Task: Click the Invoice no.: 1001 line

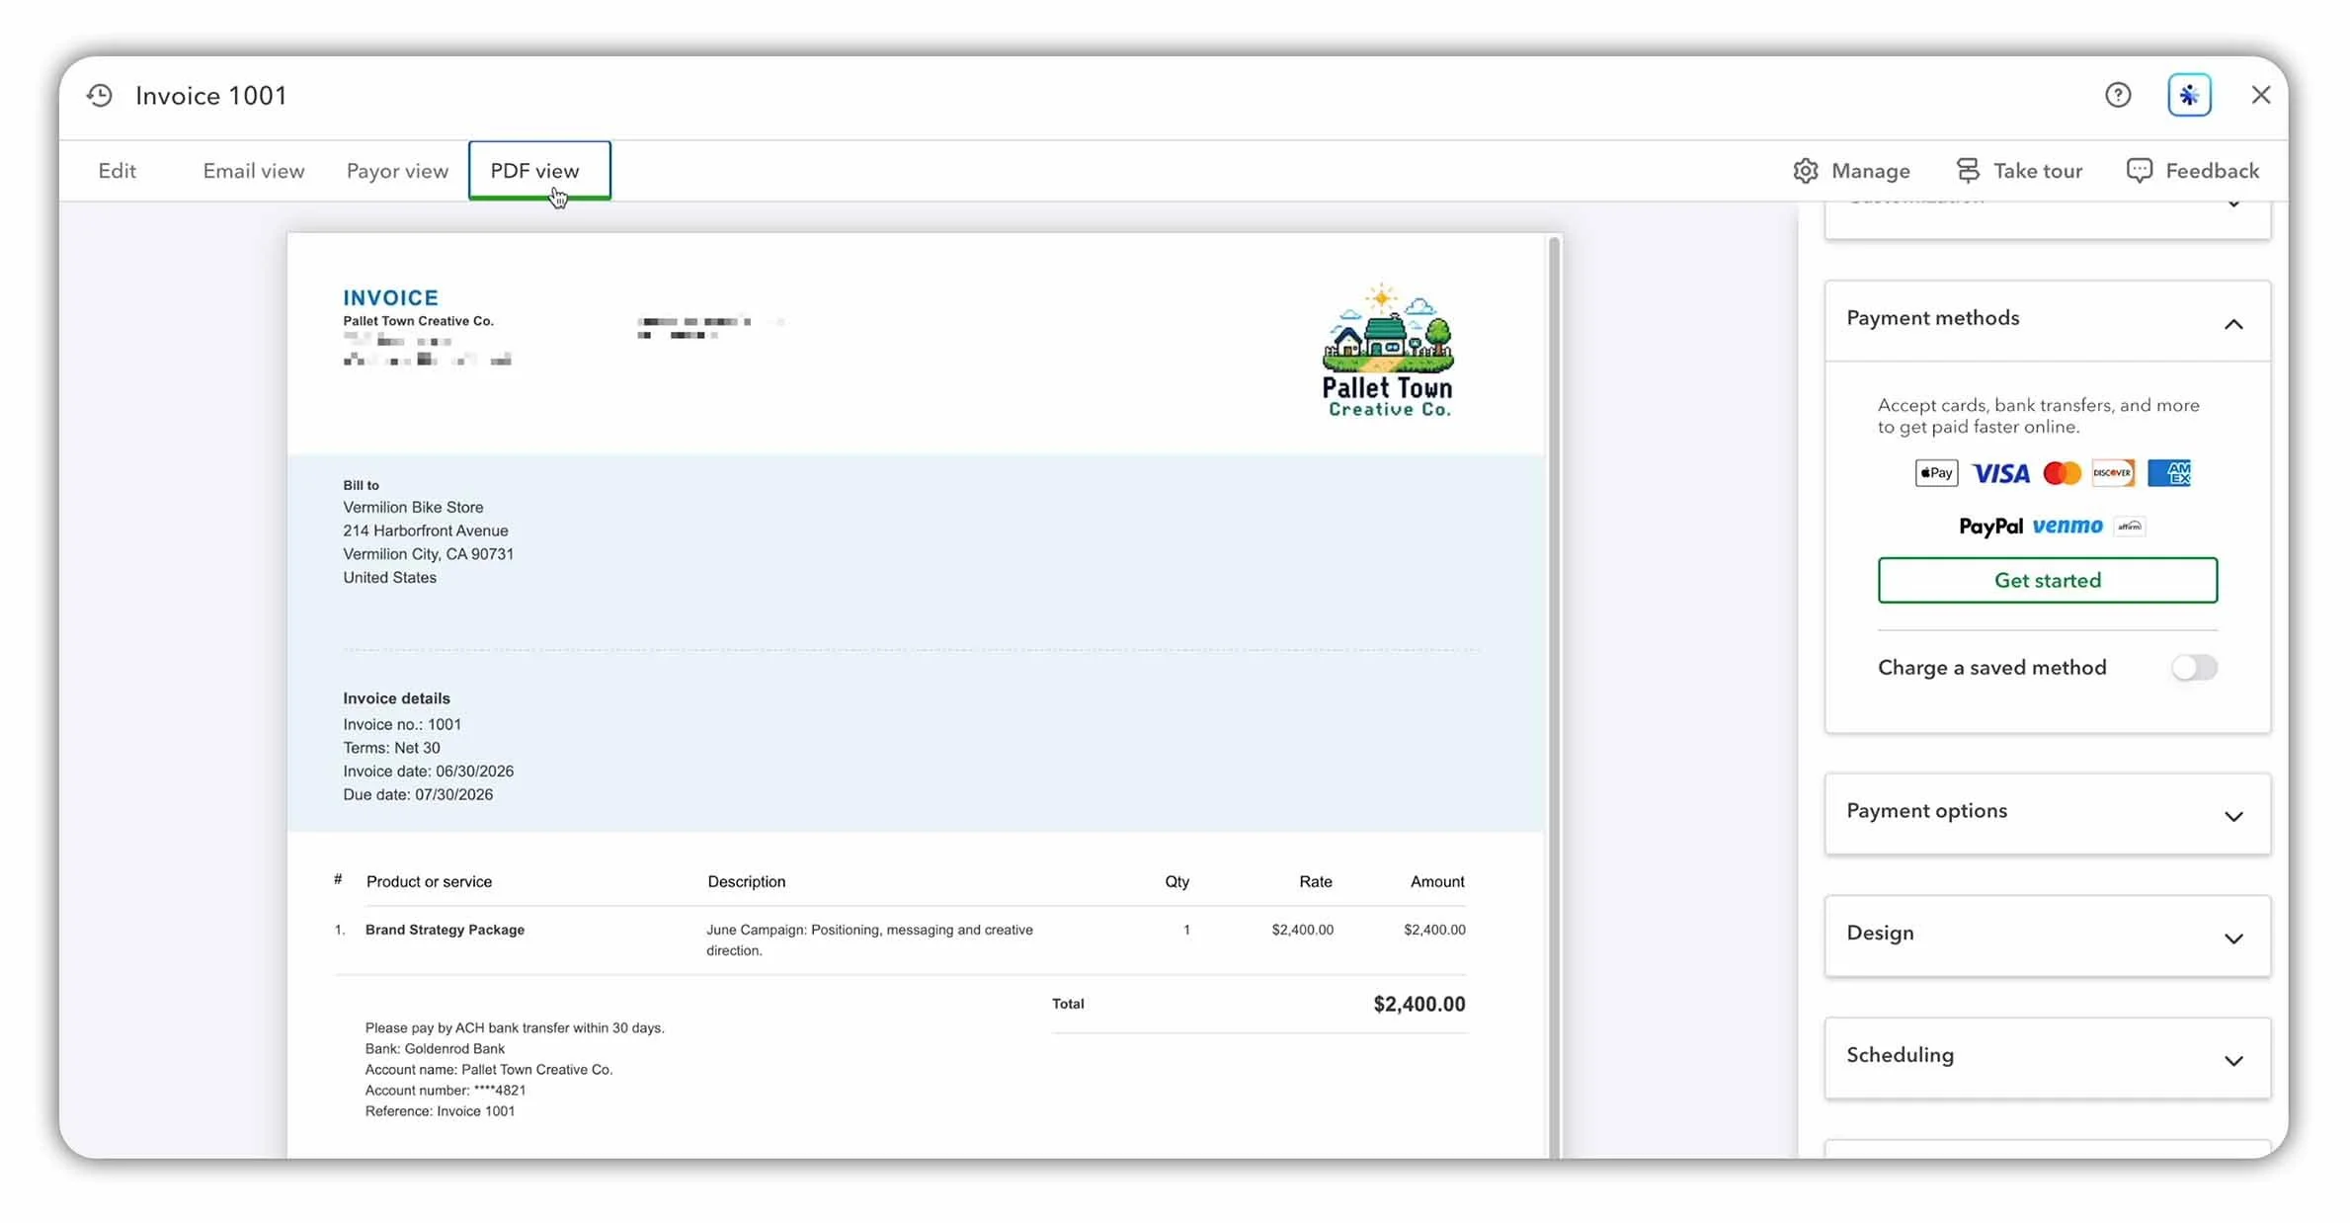Action: click(402, 724)
